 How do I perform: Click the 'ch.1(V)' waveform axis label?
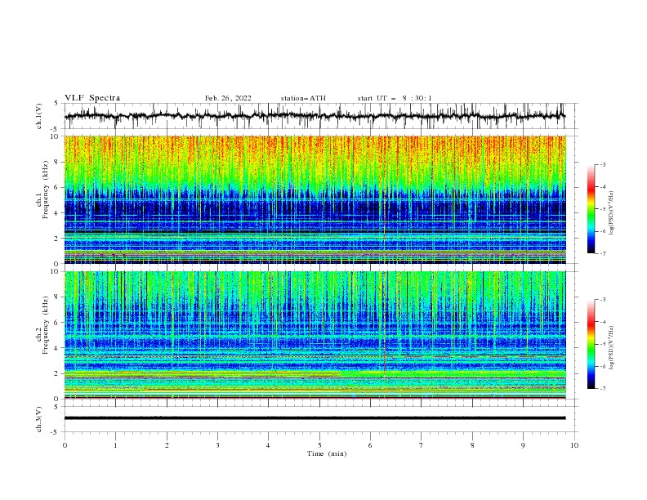39,116
